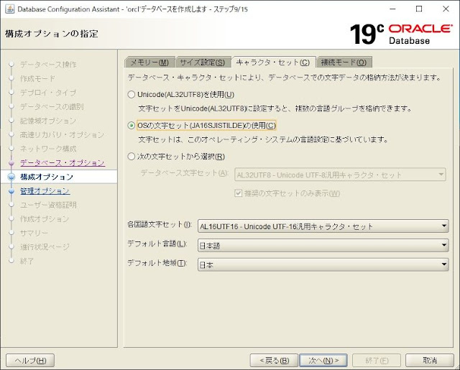Click the 作成オプション step in sidebar

45,218
